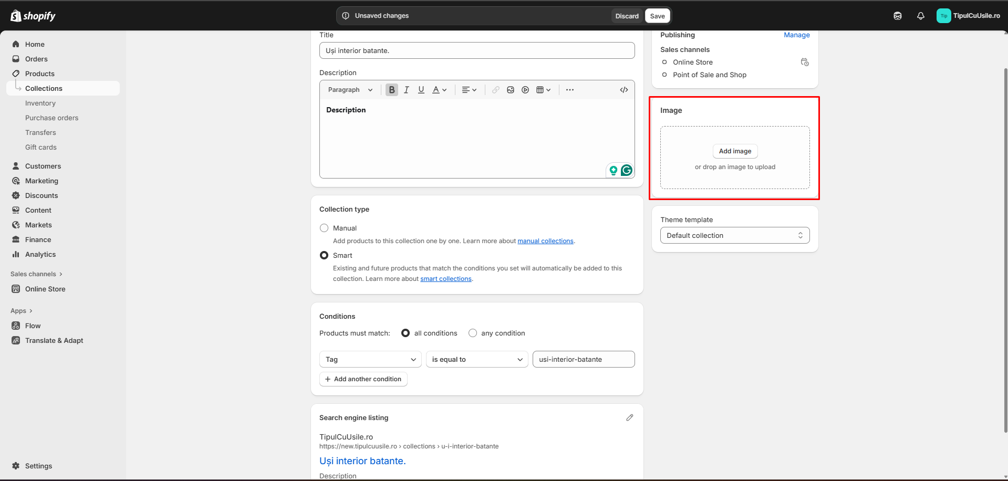Viewport: 1008px width, 481px height.
Task: Insert a video into the description
Action: point(525,90)
